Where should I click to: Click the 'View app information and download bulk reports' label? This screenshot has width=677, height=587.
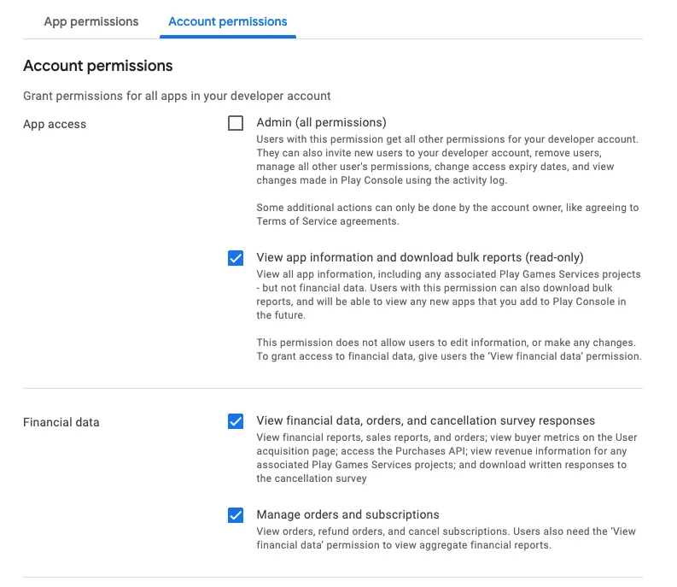pos(419,257)
